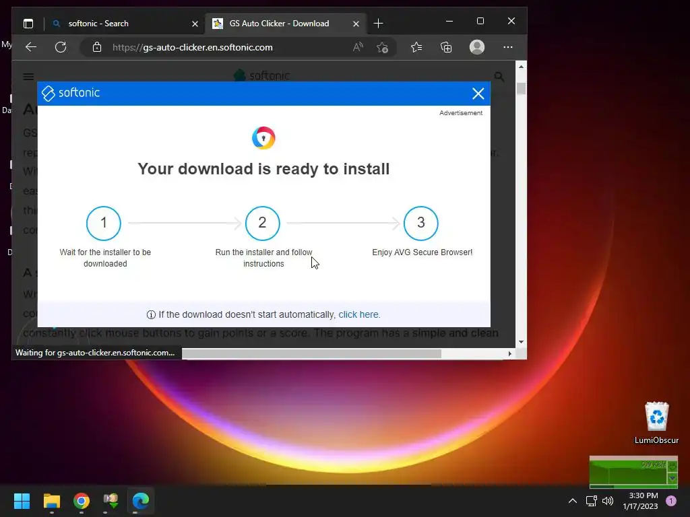Click step 2 circle
Viewport: 690px width, 517px height.
coord(263,223)
